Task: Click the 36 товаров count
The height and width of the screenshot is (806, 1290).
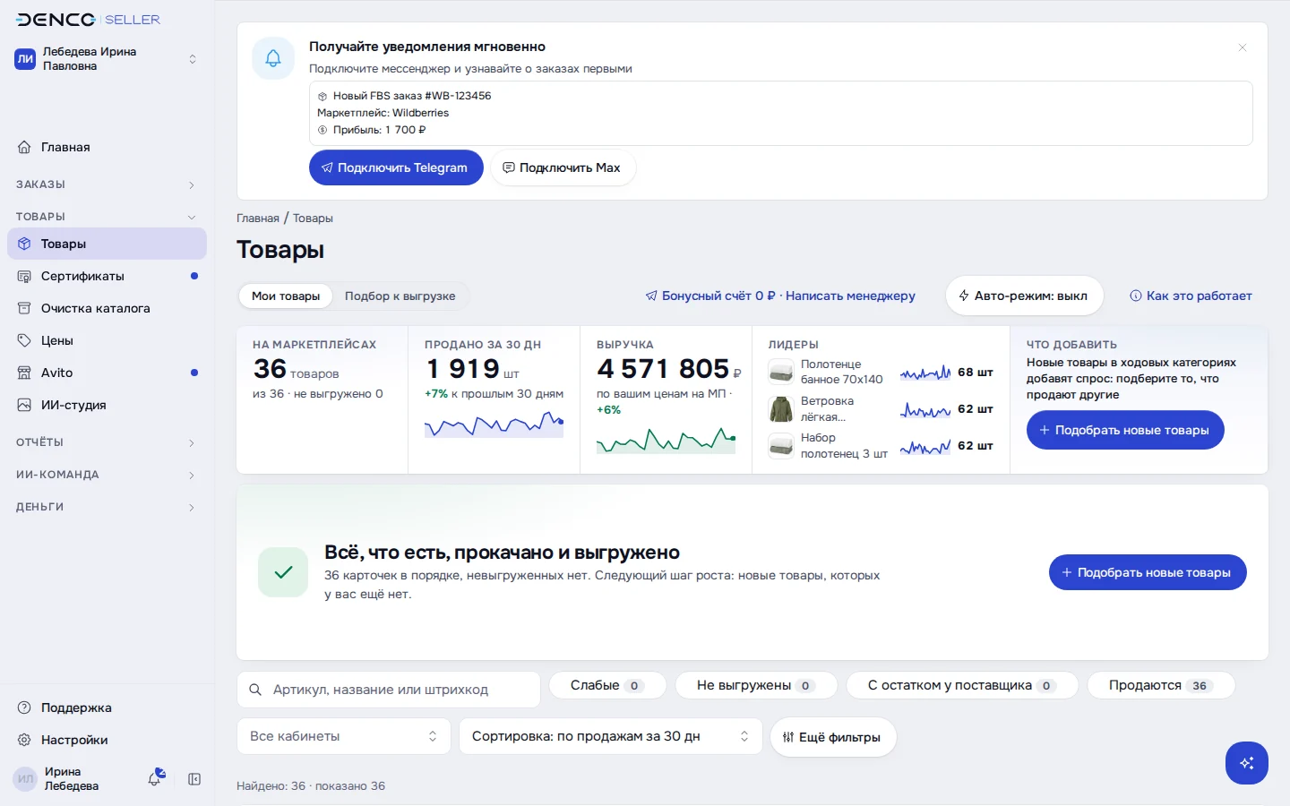Action: pyautogui.click(x=297, y=369)
